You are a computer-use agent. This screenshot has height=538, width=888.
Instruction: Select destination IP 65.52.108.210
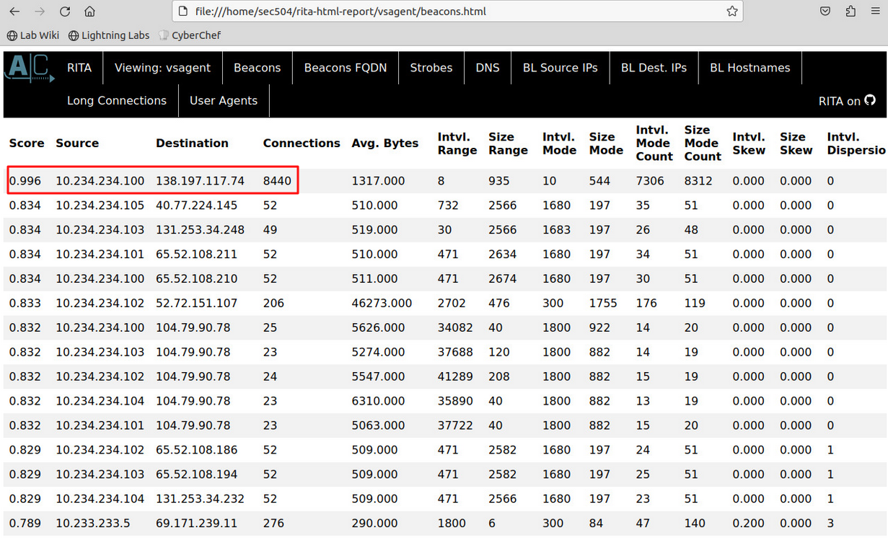pos(196,279)
